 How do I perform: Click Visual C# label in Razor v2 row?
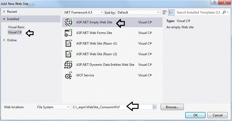[x=145, y=54]
